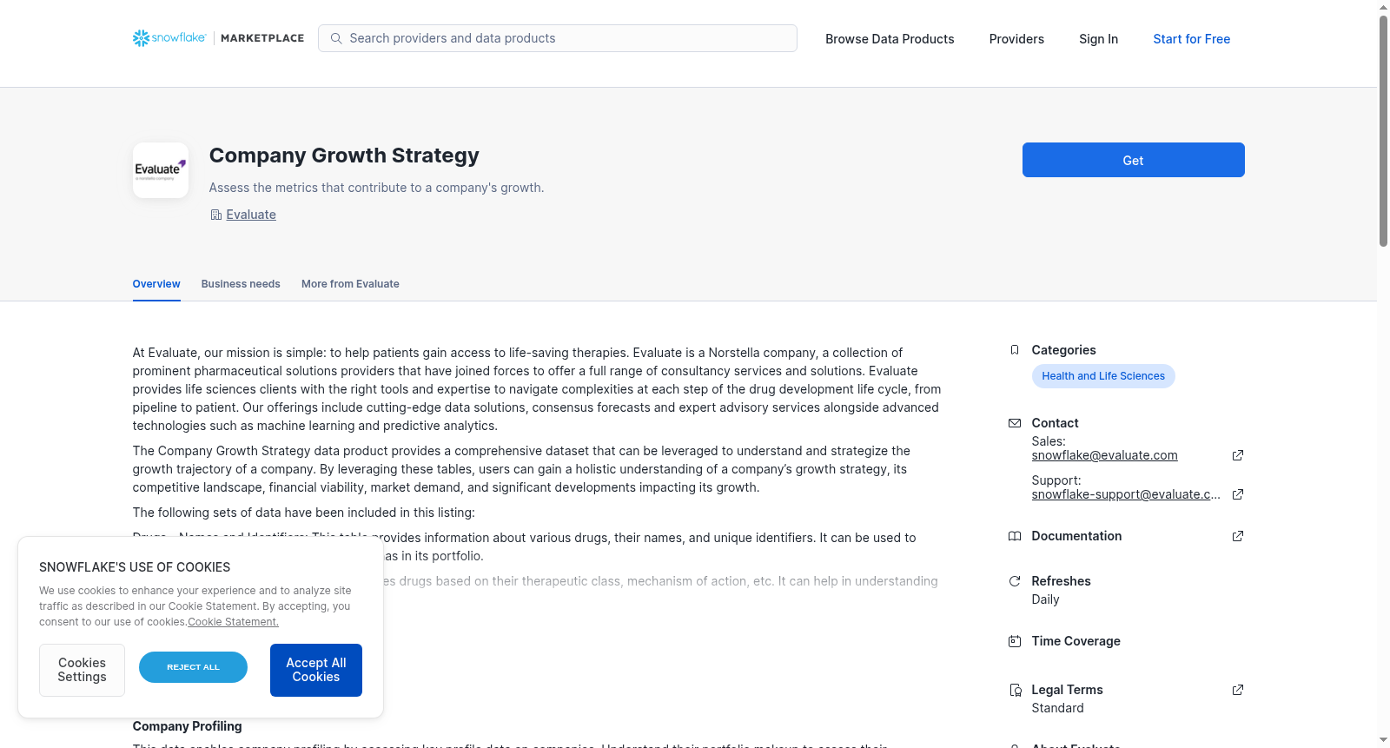Switch to the Business needs tab
Screen dimensions: 1390x748
(x=241, y=284)
